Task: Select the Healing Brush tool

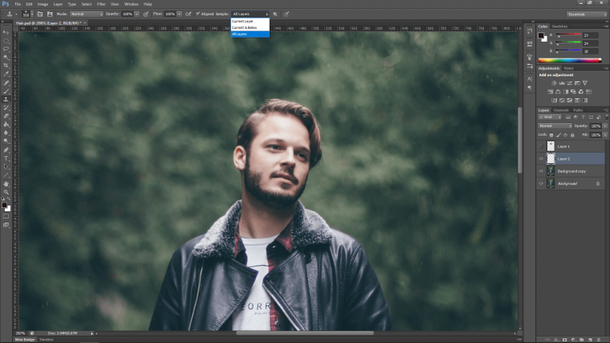Action: (x=6, y=83)
